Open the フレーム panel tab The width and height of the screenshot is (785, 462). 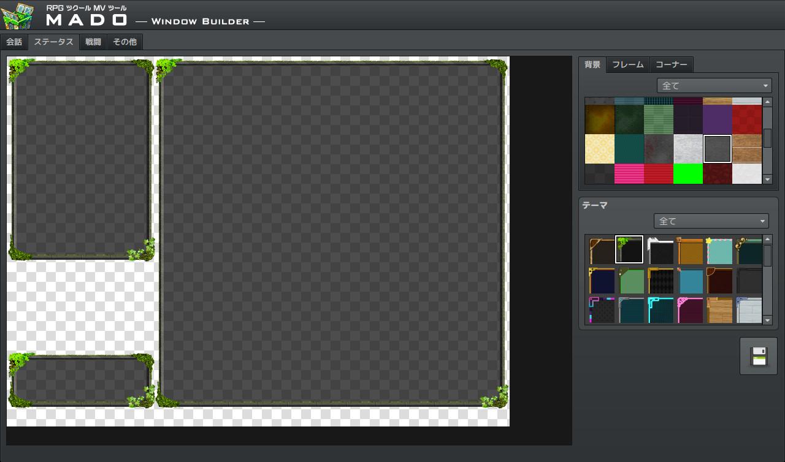coord(627,64)
